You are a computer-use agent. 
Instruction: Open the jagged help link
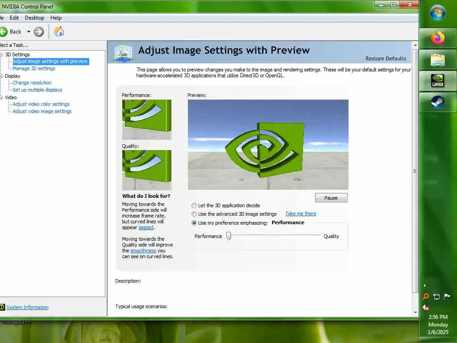click(x=146, y=227)
